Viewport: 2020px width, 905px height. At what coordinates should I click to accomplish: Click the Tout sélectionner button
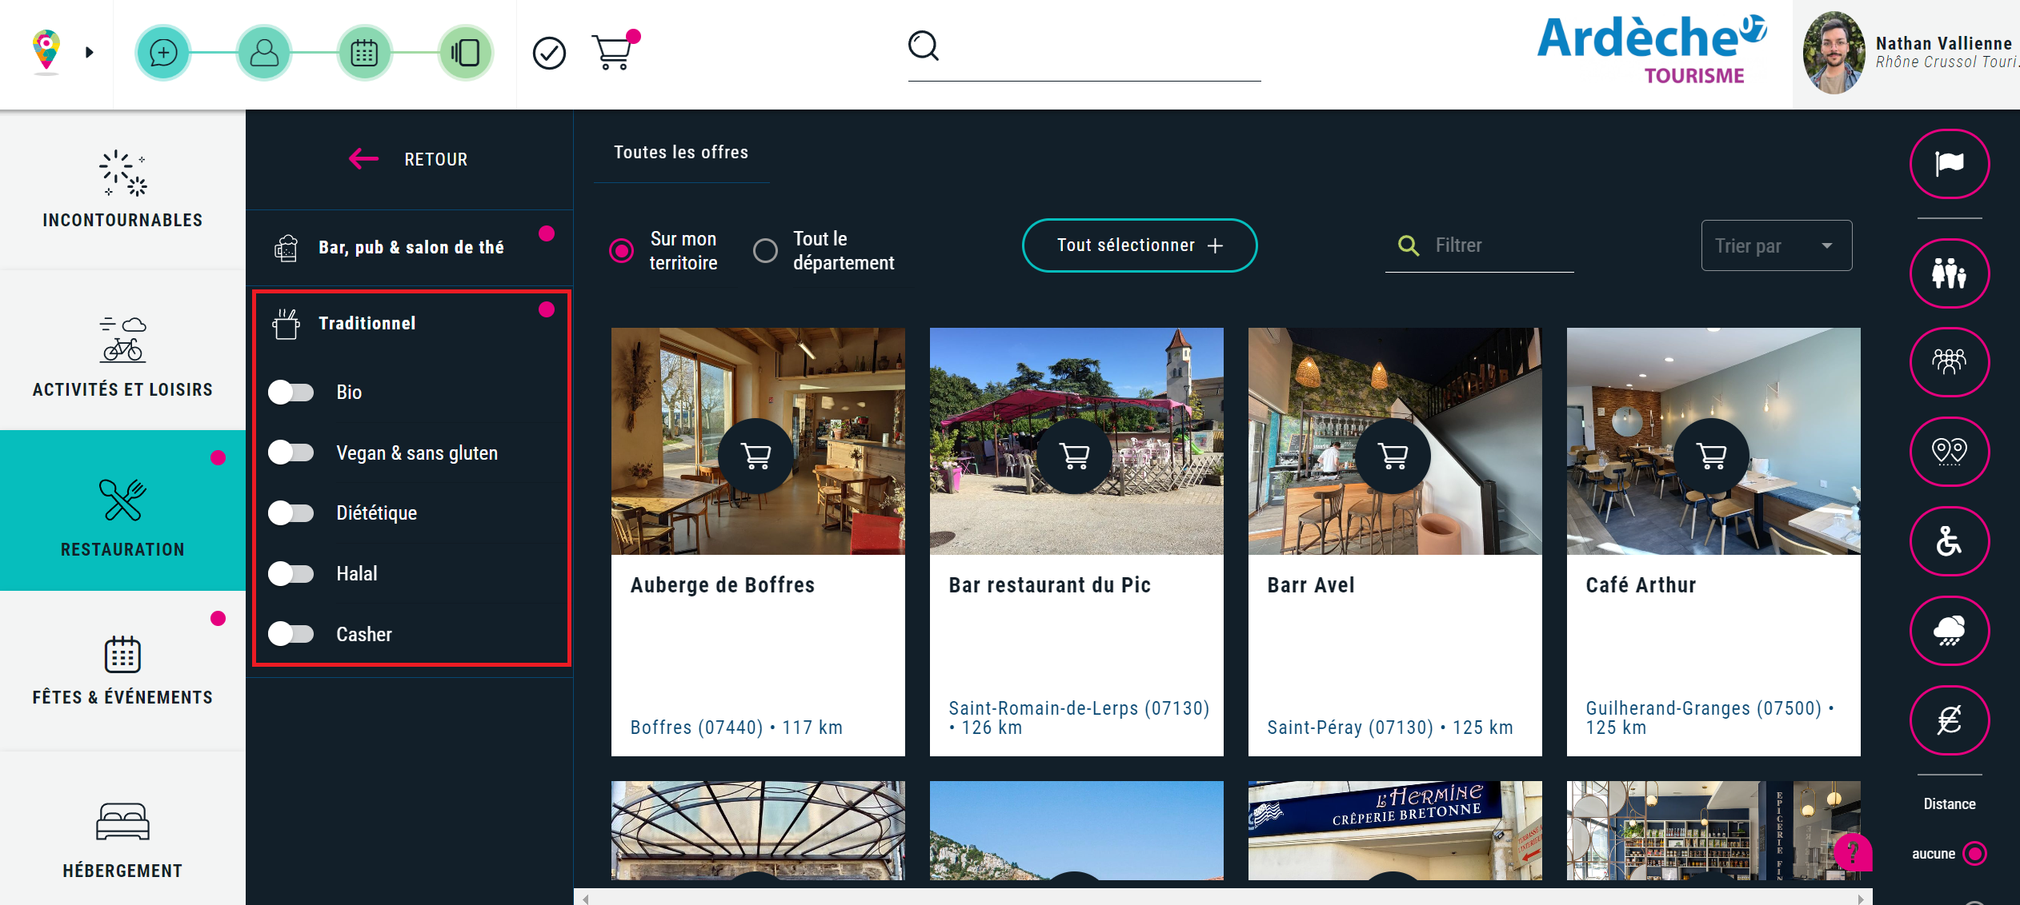1138,245
